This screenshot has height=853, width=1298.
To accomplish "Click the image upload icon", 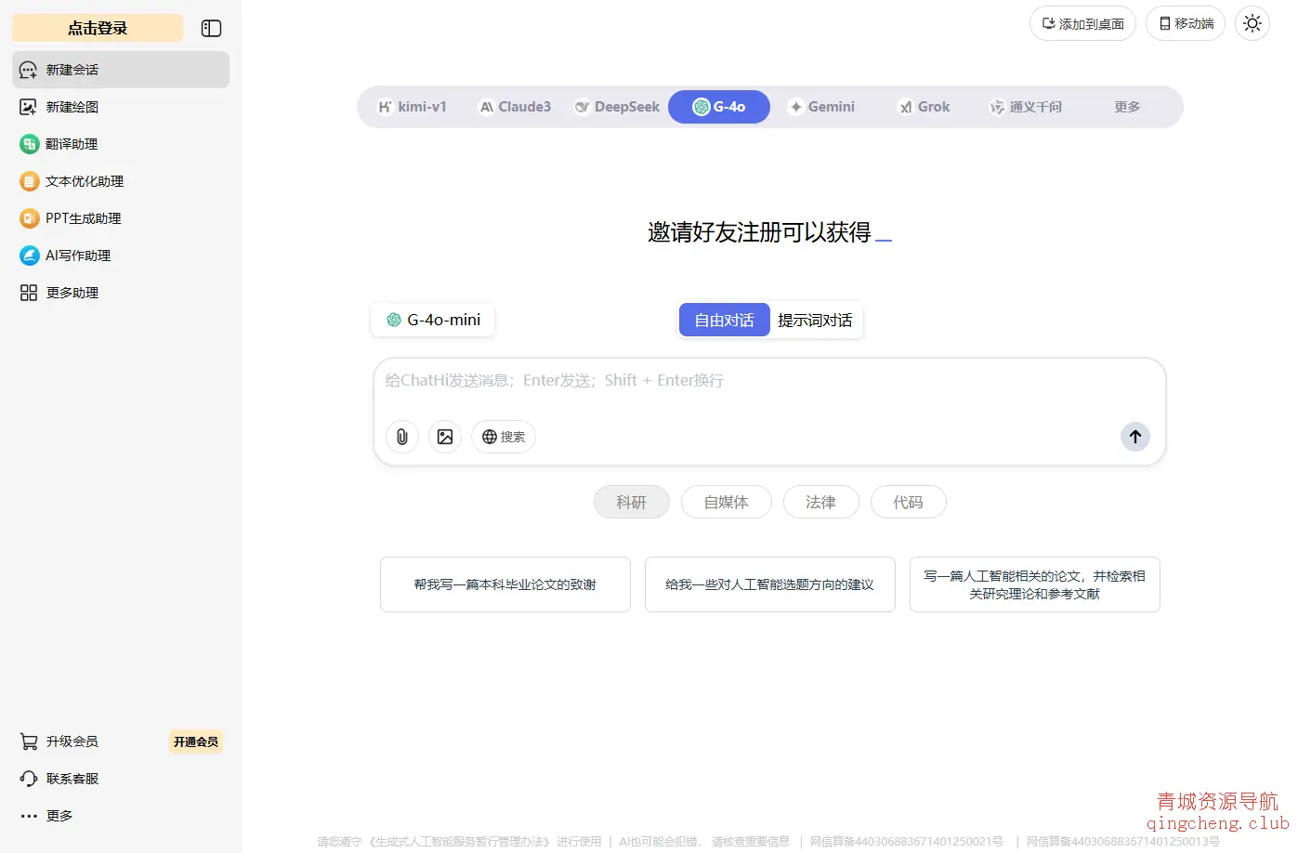I will point(445,437).
